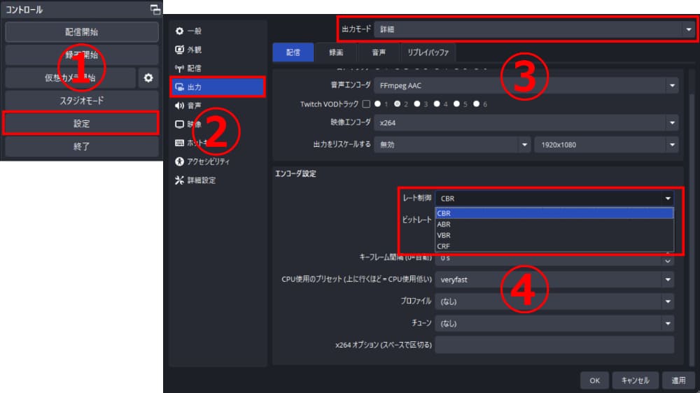Choose CRF in the rate control list
The width and height of the screenshot is (700, 393).
[554, 246]
